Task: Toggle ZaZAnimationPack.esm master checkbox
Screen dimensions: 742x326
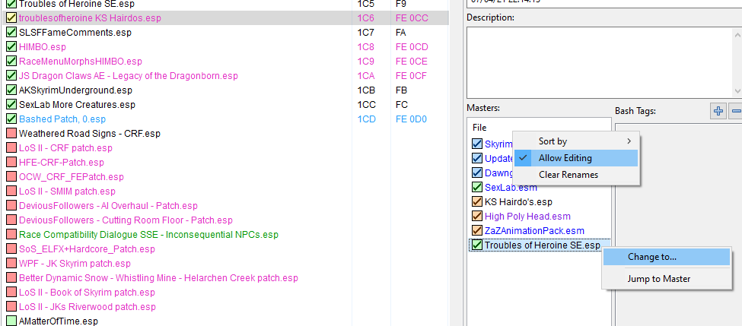Action: (x=477, y=231)
